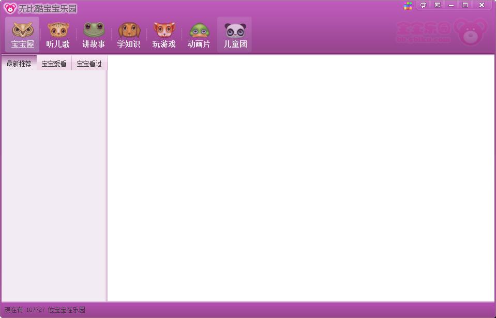Minimize the application window
This screenshot has width=496, height=318.
coord(452,5)
